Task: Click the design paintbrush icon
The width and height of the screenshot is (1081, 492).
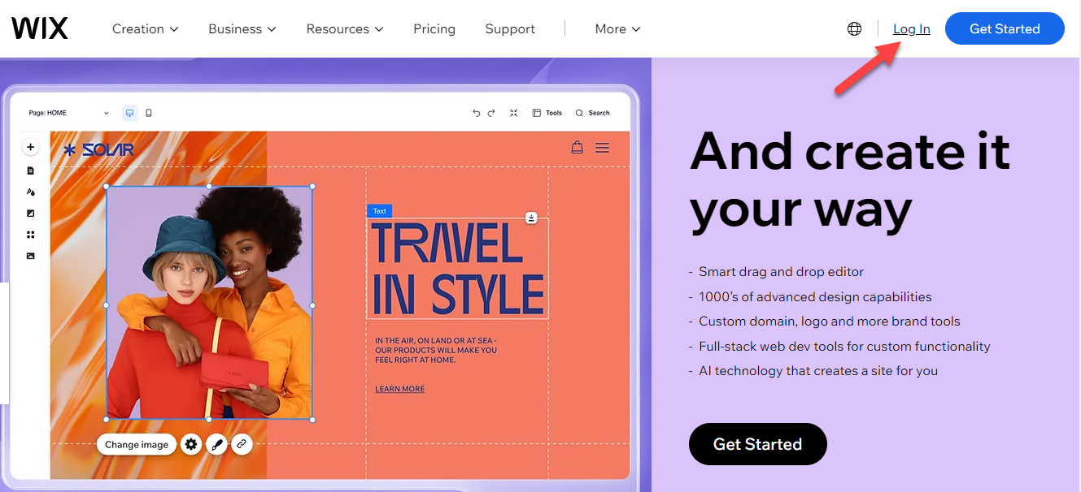Action: [x=216, y=444]
